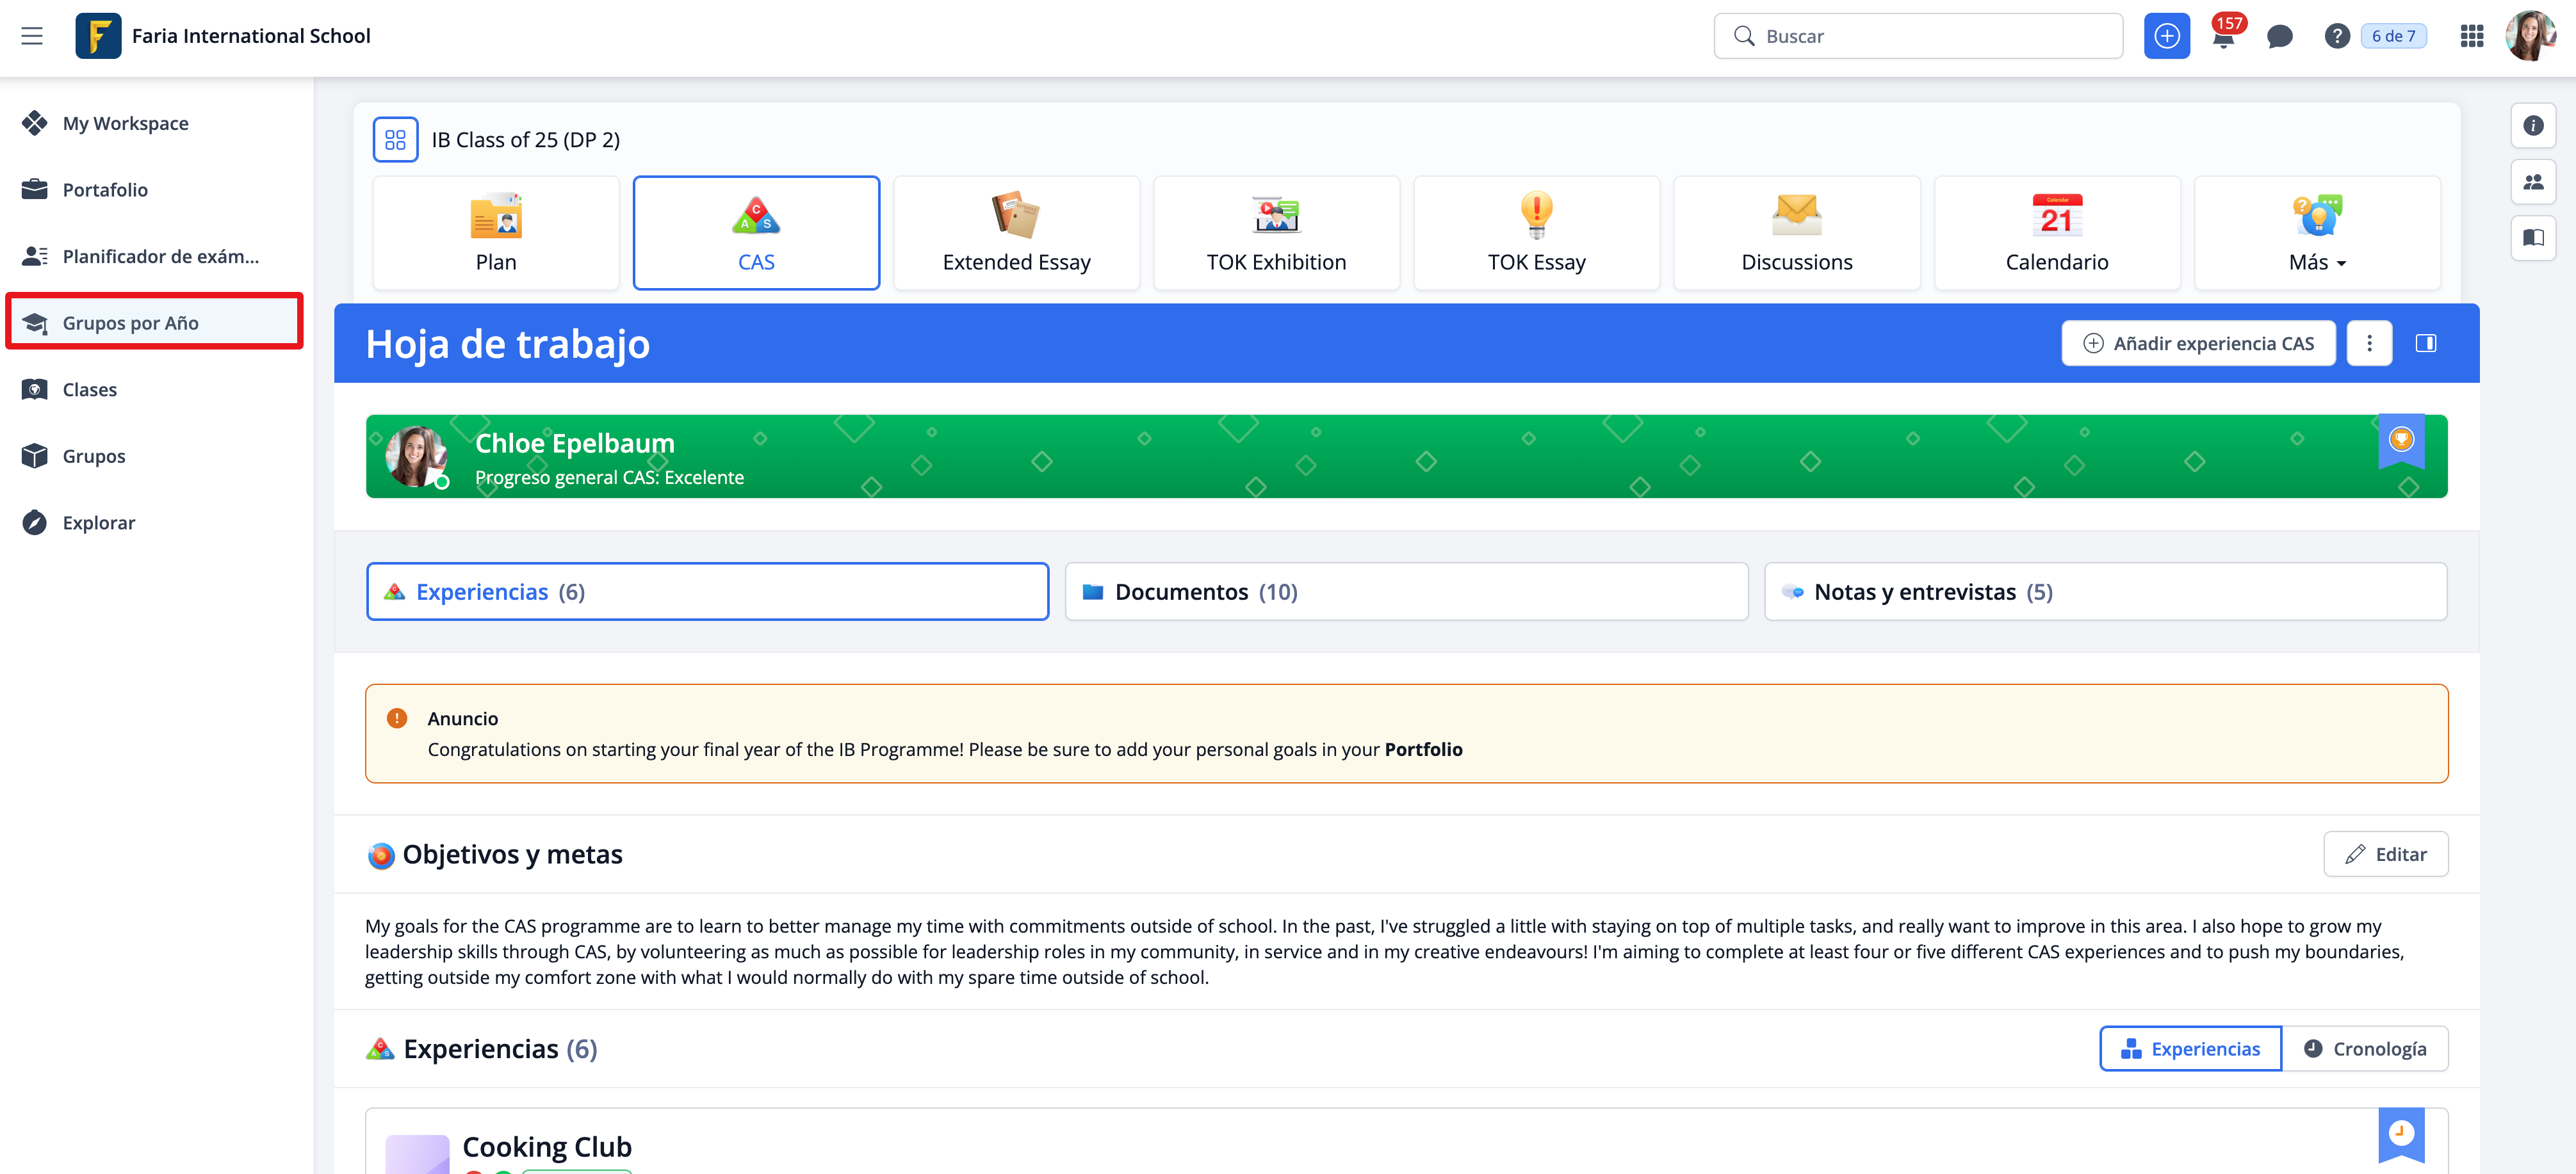2576x1174 pixels.
Task: Toggle the side panel layout icon
Action: tap(2425, 344)
